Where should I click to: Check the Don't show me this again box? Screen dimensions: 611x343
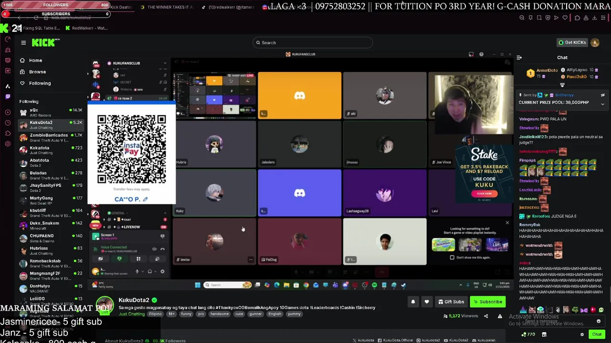click(x=452, y=257)
